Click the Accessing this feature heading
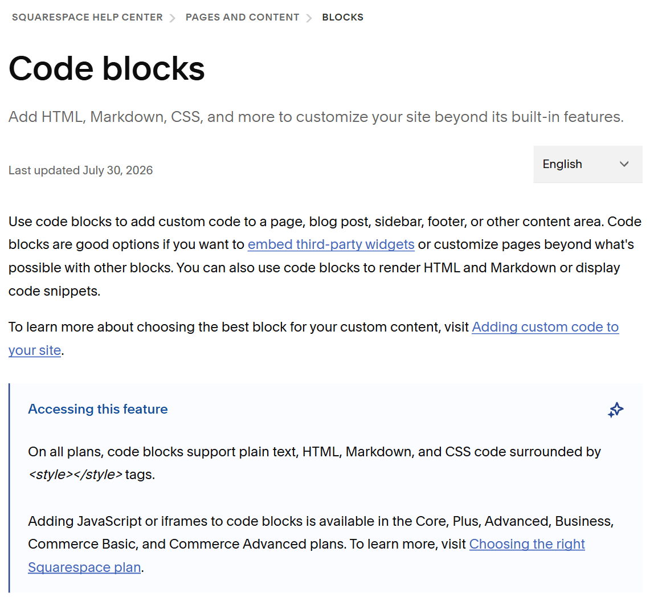 pos(97,409)
